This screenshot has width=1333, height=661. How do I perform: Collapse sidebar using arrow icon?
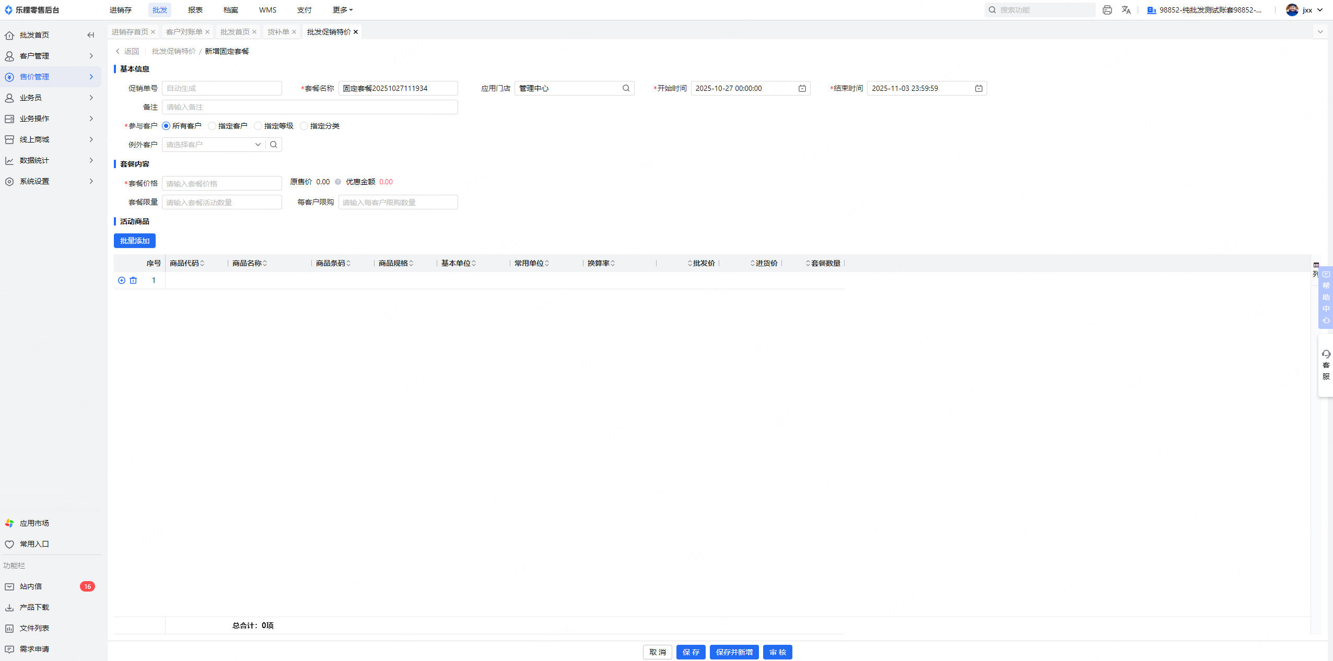pyautogui.click(x=91, y=35)
